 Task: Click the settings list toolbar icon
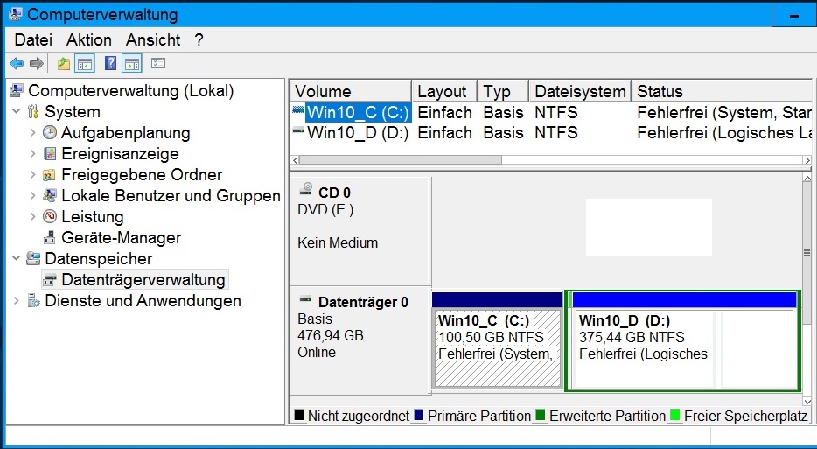(158, 64)
